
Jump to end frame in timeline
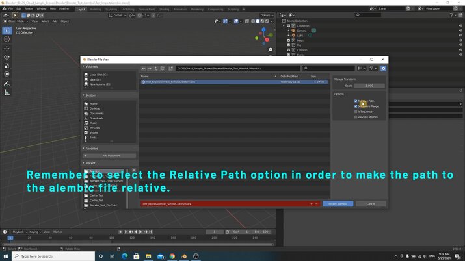151,232
